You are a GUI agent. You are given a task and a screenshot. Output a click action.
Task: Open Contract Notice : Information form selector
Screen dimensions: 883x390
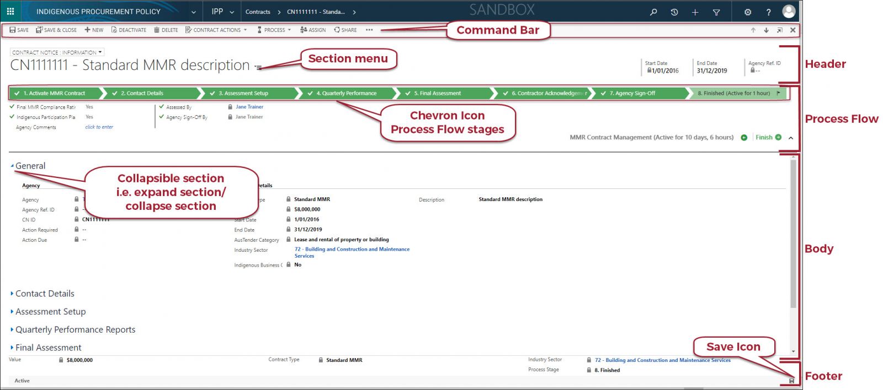point(57,52)
